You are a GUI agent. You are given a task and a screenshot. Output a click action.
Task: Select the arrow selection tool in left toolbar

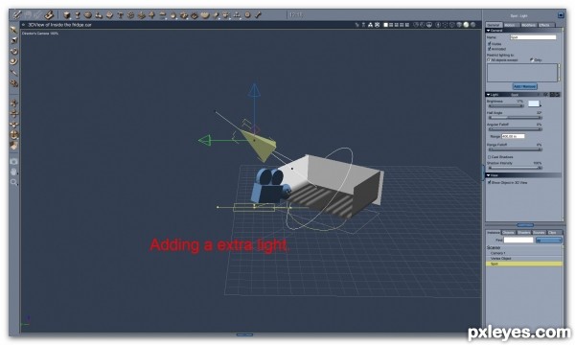14,30
